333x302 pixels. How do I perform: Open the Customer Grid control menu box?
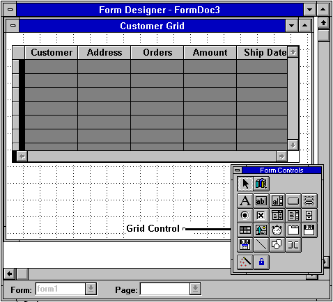coord(13,26)
